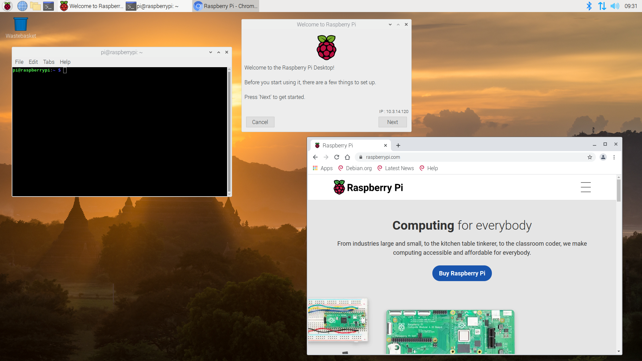Click browser profile/account icon
The width and height of the screenshot is (642, 361).
603,157
